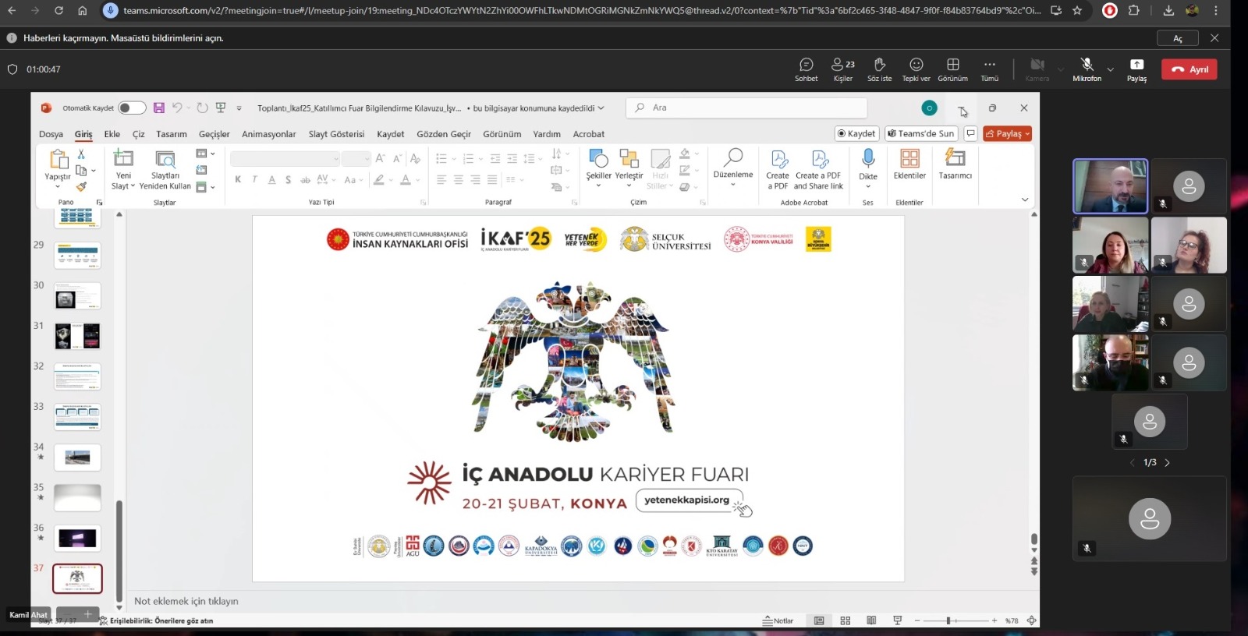Expand the Yeni Slayt dropdown
Viewport: 1248px width, 636px height.
[x=123, y=186]
